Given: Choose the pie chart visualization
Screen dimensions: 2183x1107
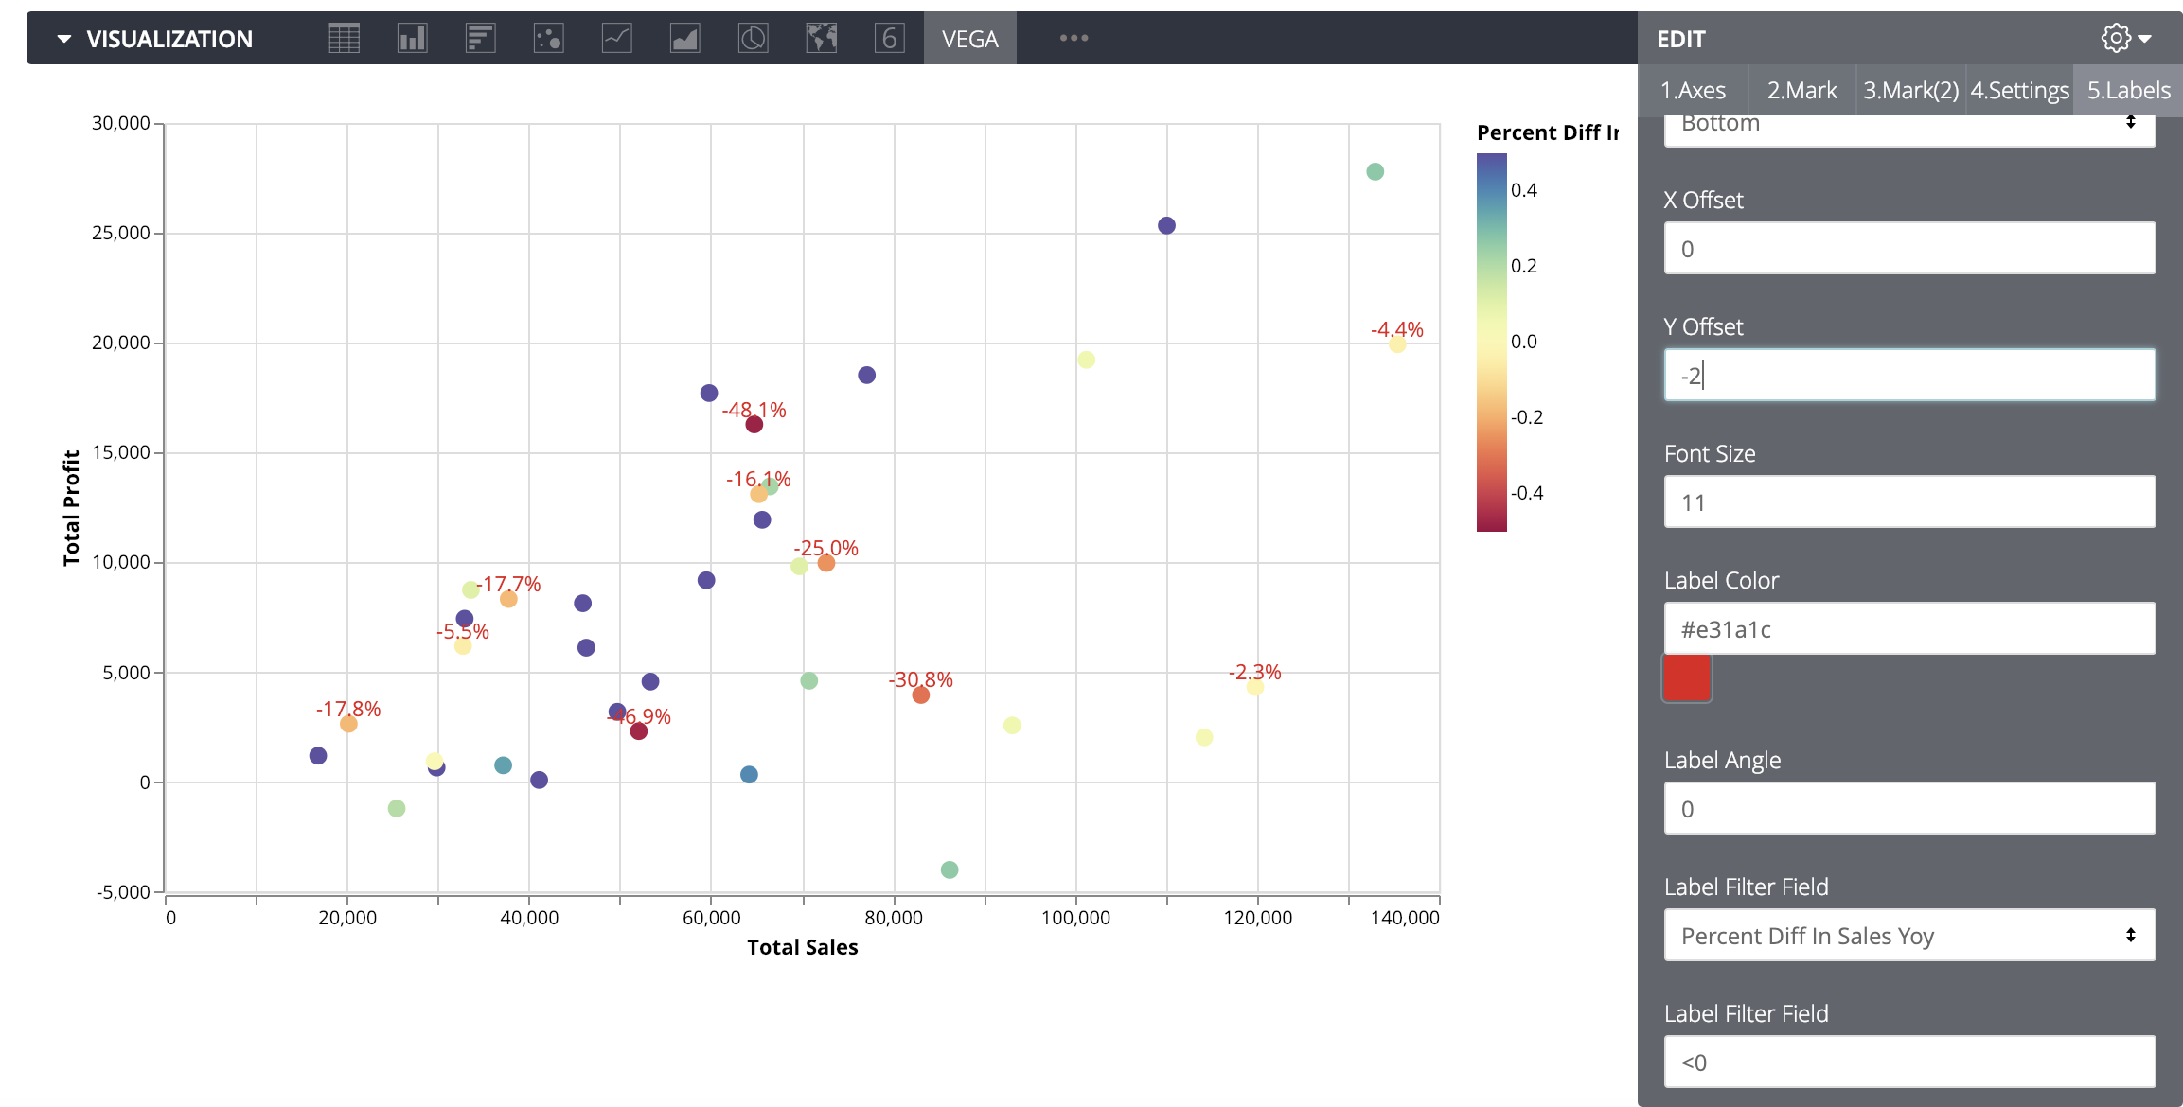Looking at the screenshot, I should click(753, 39).
